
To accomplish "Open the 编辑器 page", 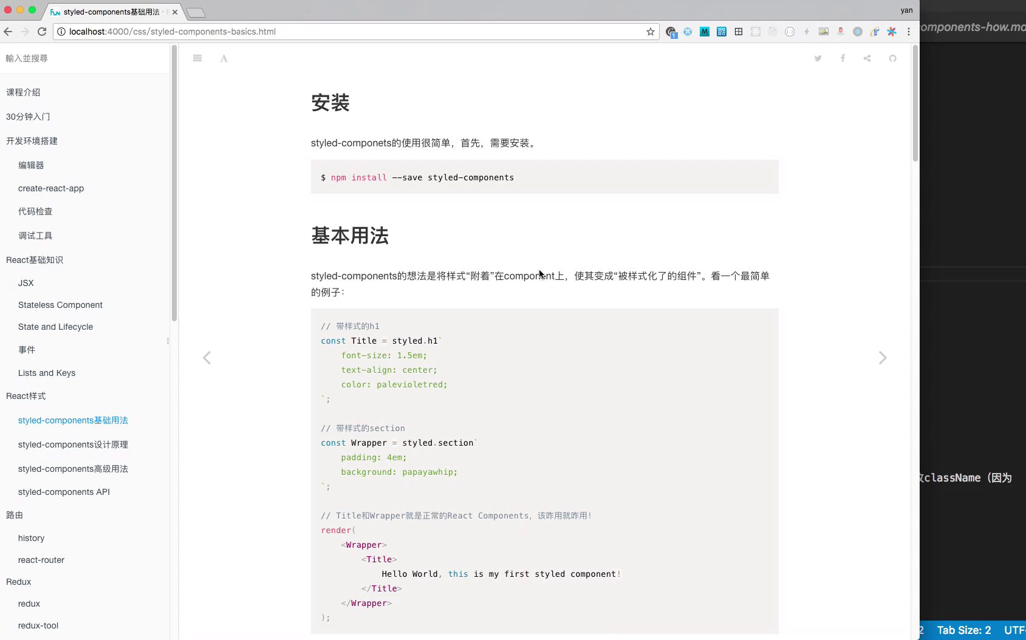I will point(31,165).
